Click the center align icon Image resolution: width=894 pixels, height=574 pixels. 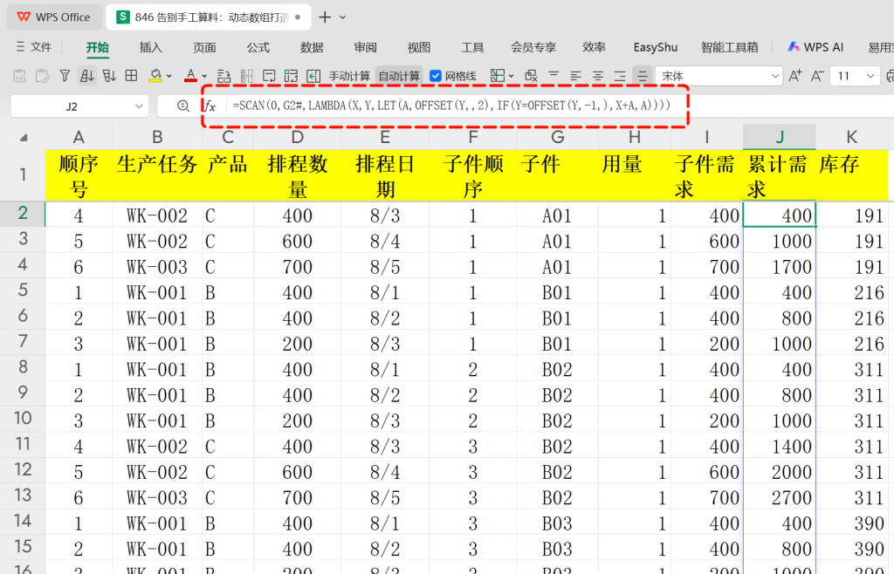pos(598,76)
